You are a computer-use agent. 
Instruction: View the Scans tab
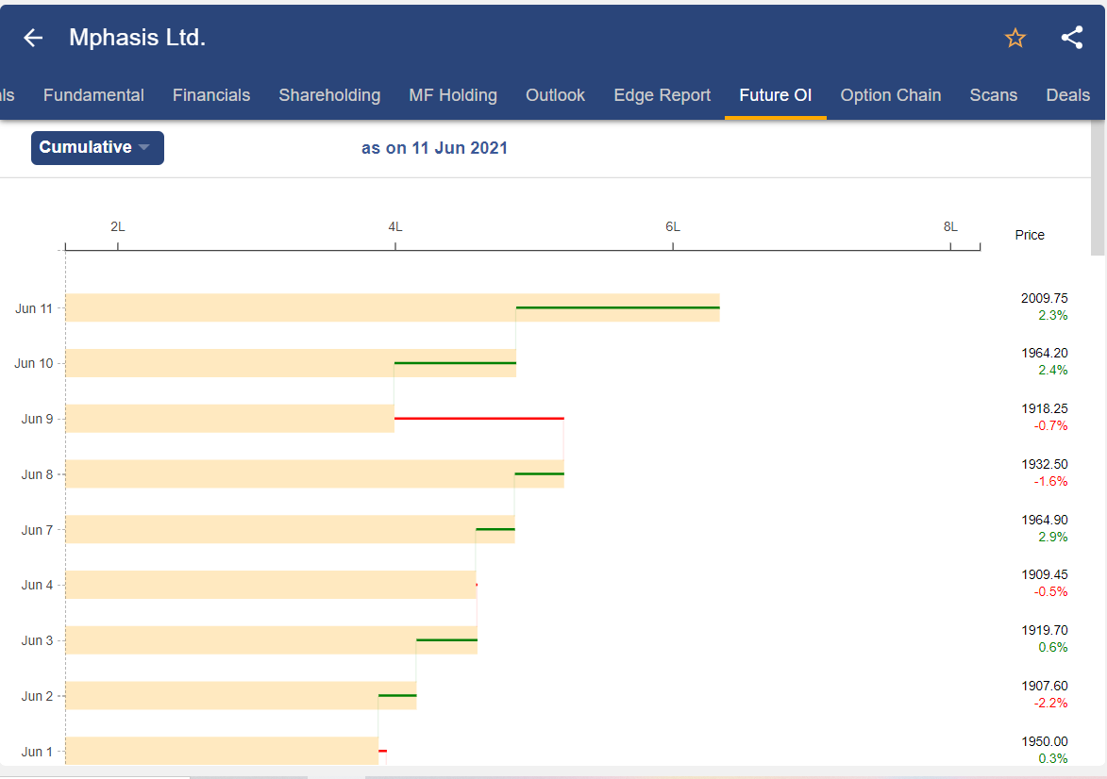[993, 95]
